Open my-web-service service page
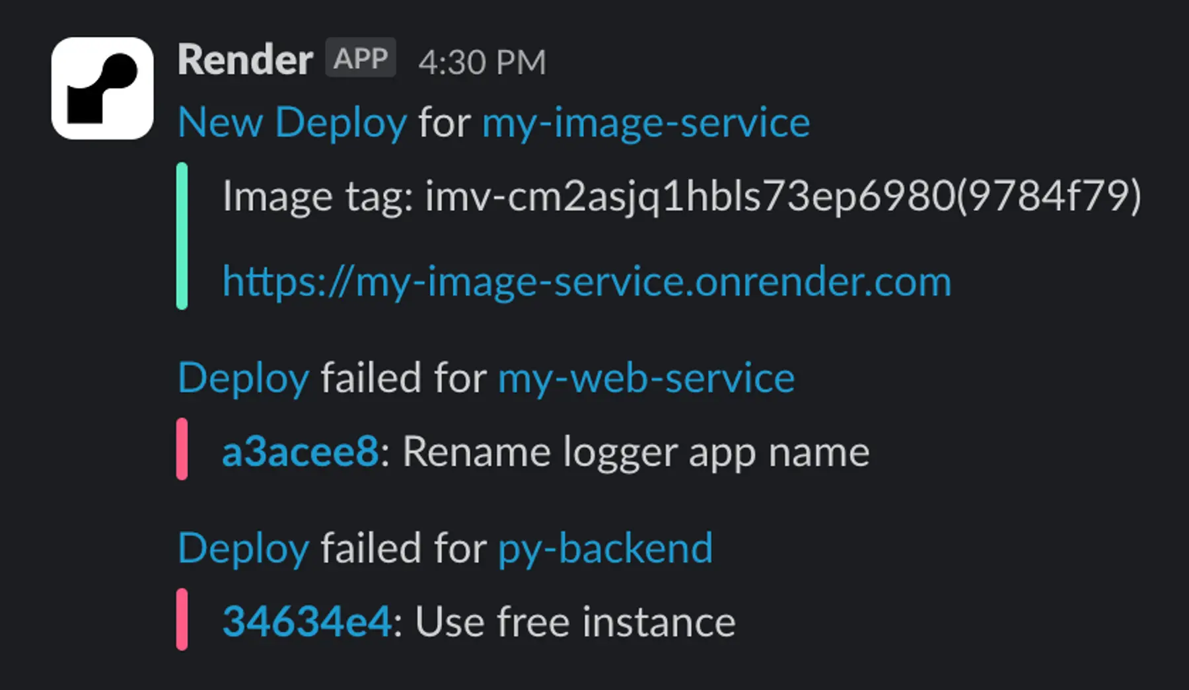 tap(647, 377)
